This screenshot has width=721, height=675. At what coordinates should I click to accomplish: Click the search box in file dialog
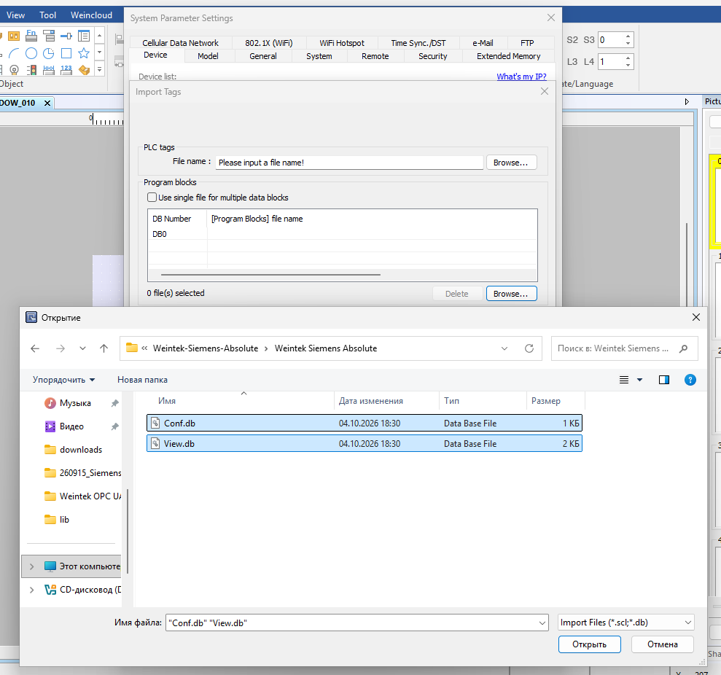point(625,348)
